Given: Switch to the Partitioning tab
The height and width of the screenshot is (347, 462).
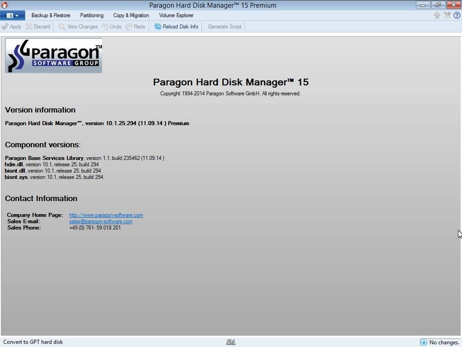Looking at the screenshot, I should [92, 15].
